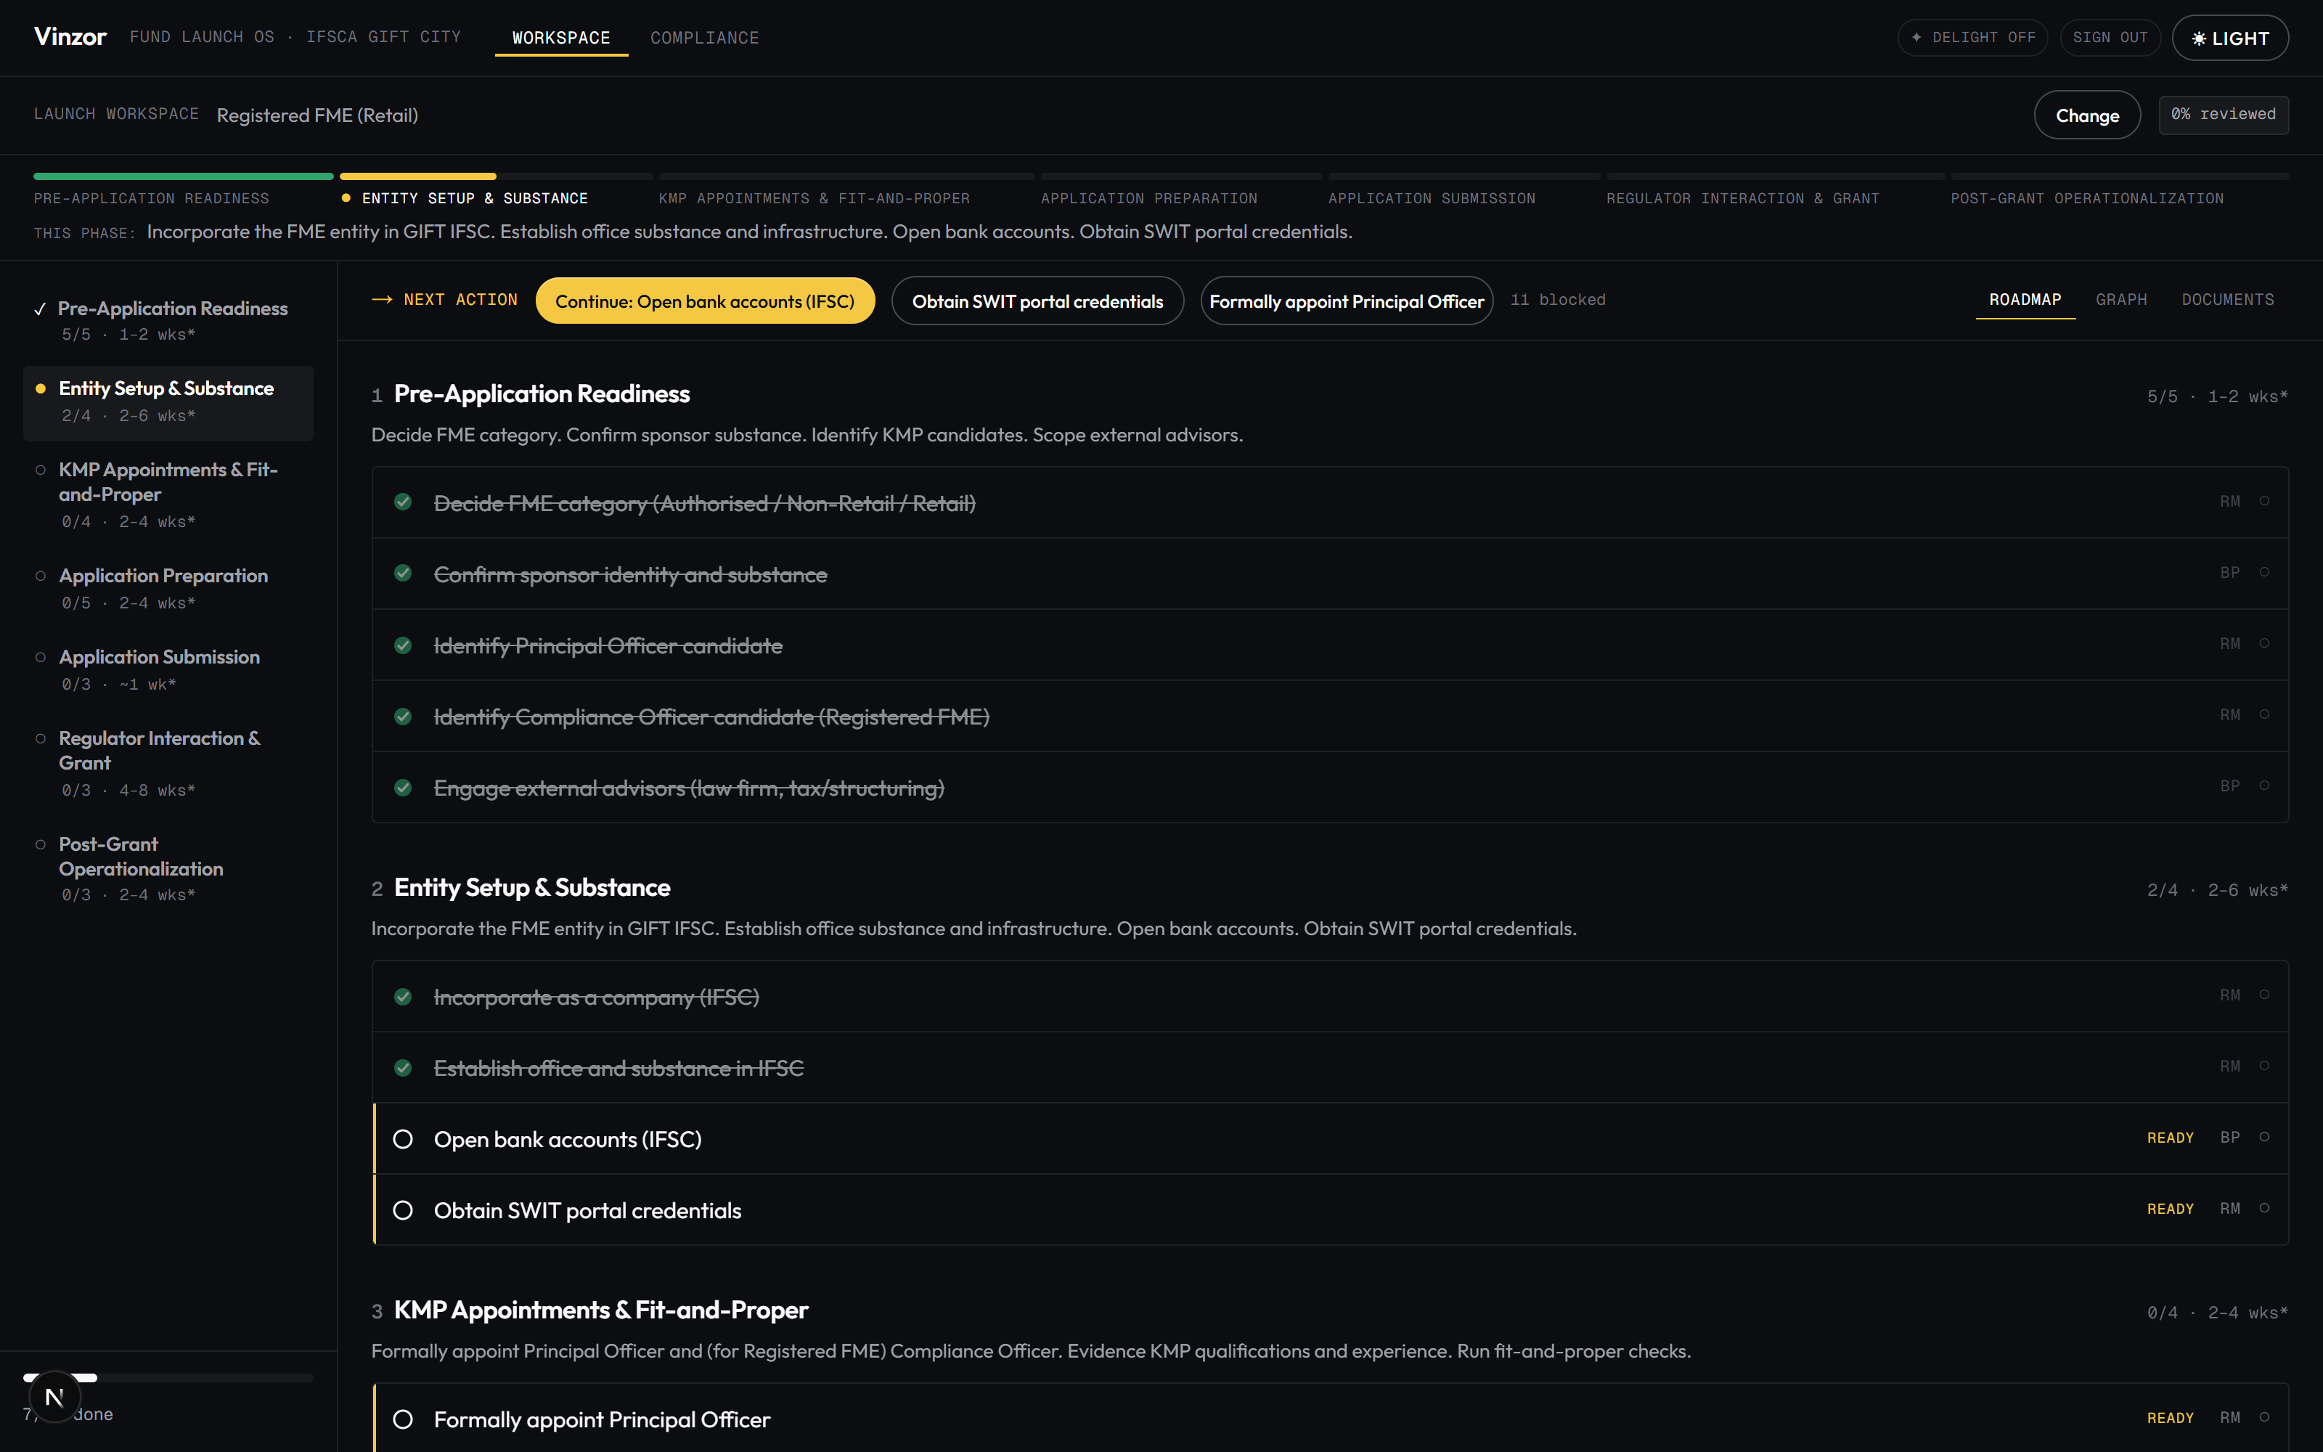Uncheck Establish office and substance in IFSC

click(403, 1068)
